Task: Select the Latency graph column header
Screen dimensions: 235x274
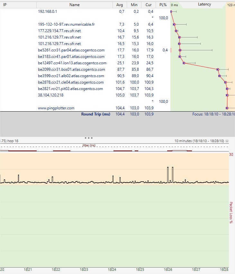Action: pyautogui.click(x=204, y=5)
